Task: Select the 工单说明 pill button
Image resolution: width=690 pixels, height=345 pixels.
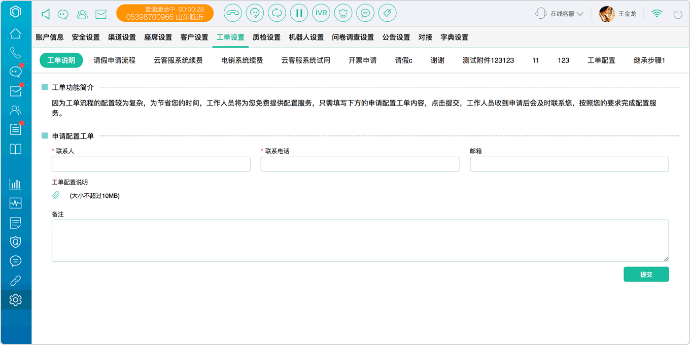Action: [61, 60]
